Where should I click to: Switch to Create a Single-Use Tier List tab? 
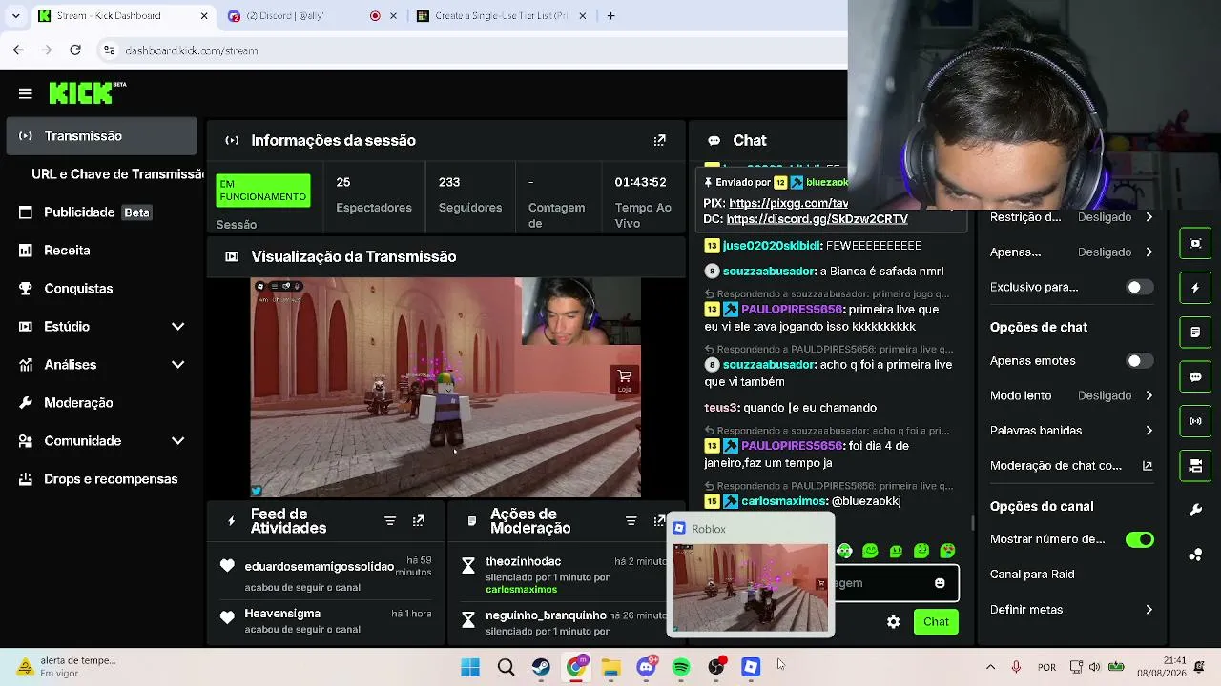(501, 16)
